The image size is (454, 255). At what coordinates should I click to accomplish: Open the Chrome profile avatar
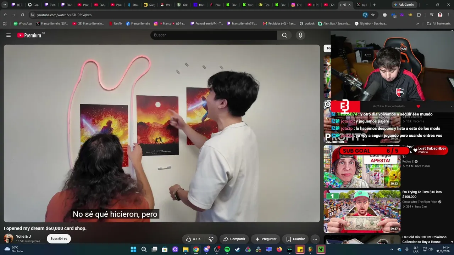point(440,15)
